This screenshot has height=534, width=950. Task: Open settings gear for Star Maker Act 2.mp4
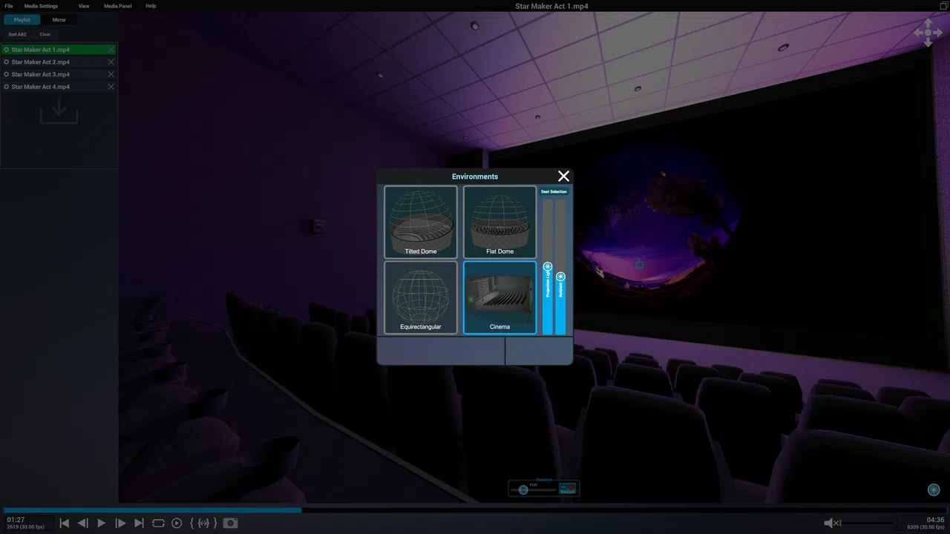coord(7,62)
